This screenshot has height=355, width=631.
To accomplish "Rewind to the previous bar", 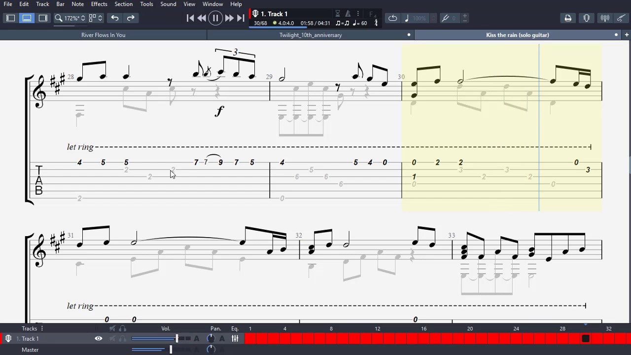I will pyautogui.click(x=202, y=18).
